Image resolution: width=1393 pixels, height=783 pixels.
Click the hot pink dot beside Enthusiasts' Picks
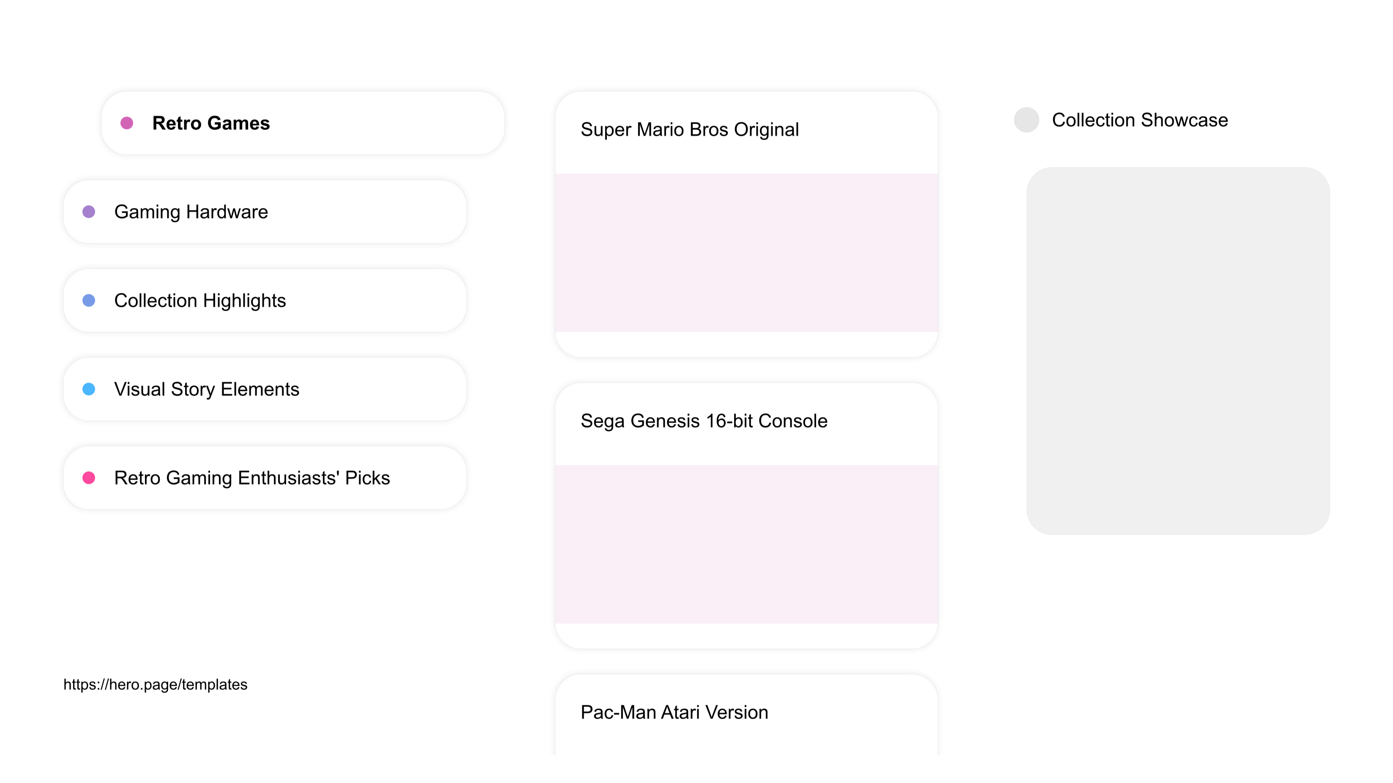pyautogui.click(x=89, y=478)
